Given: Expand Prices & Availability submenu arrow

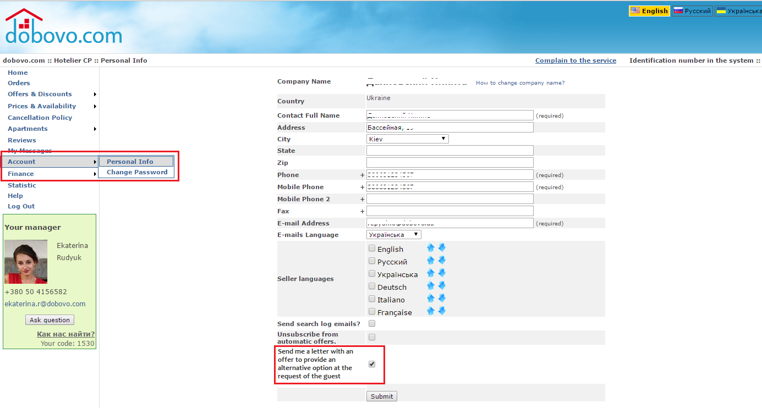Looking at the screenshot, I should pos(95,107).
